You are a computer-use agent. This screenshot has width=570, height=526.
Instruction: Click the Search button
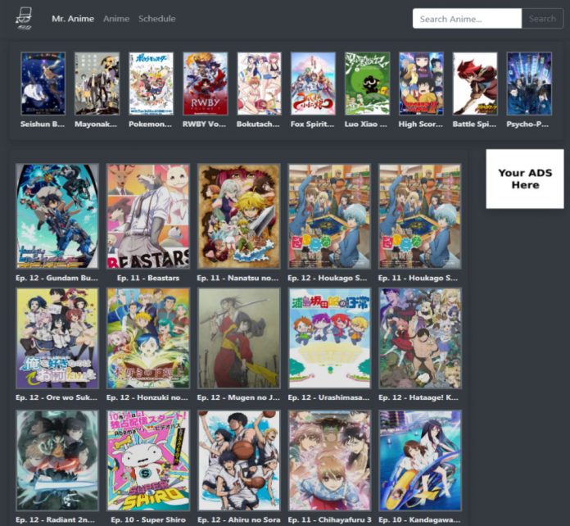click(x=542, y=19)
